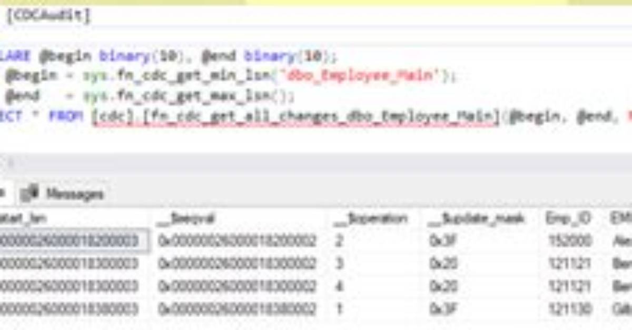This screenshot has height=330, width=632.
Task: Select Emp_ID cell 152000
Action: click(x=569, y=241)
